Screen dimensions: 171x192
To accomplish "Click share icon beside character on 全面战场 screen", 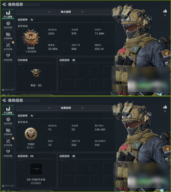I will [x=166, y=159].
